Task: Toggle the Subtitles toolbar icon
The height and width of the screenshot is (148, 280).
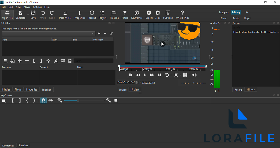Action: [x=168, y=15]
